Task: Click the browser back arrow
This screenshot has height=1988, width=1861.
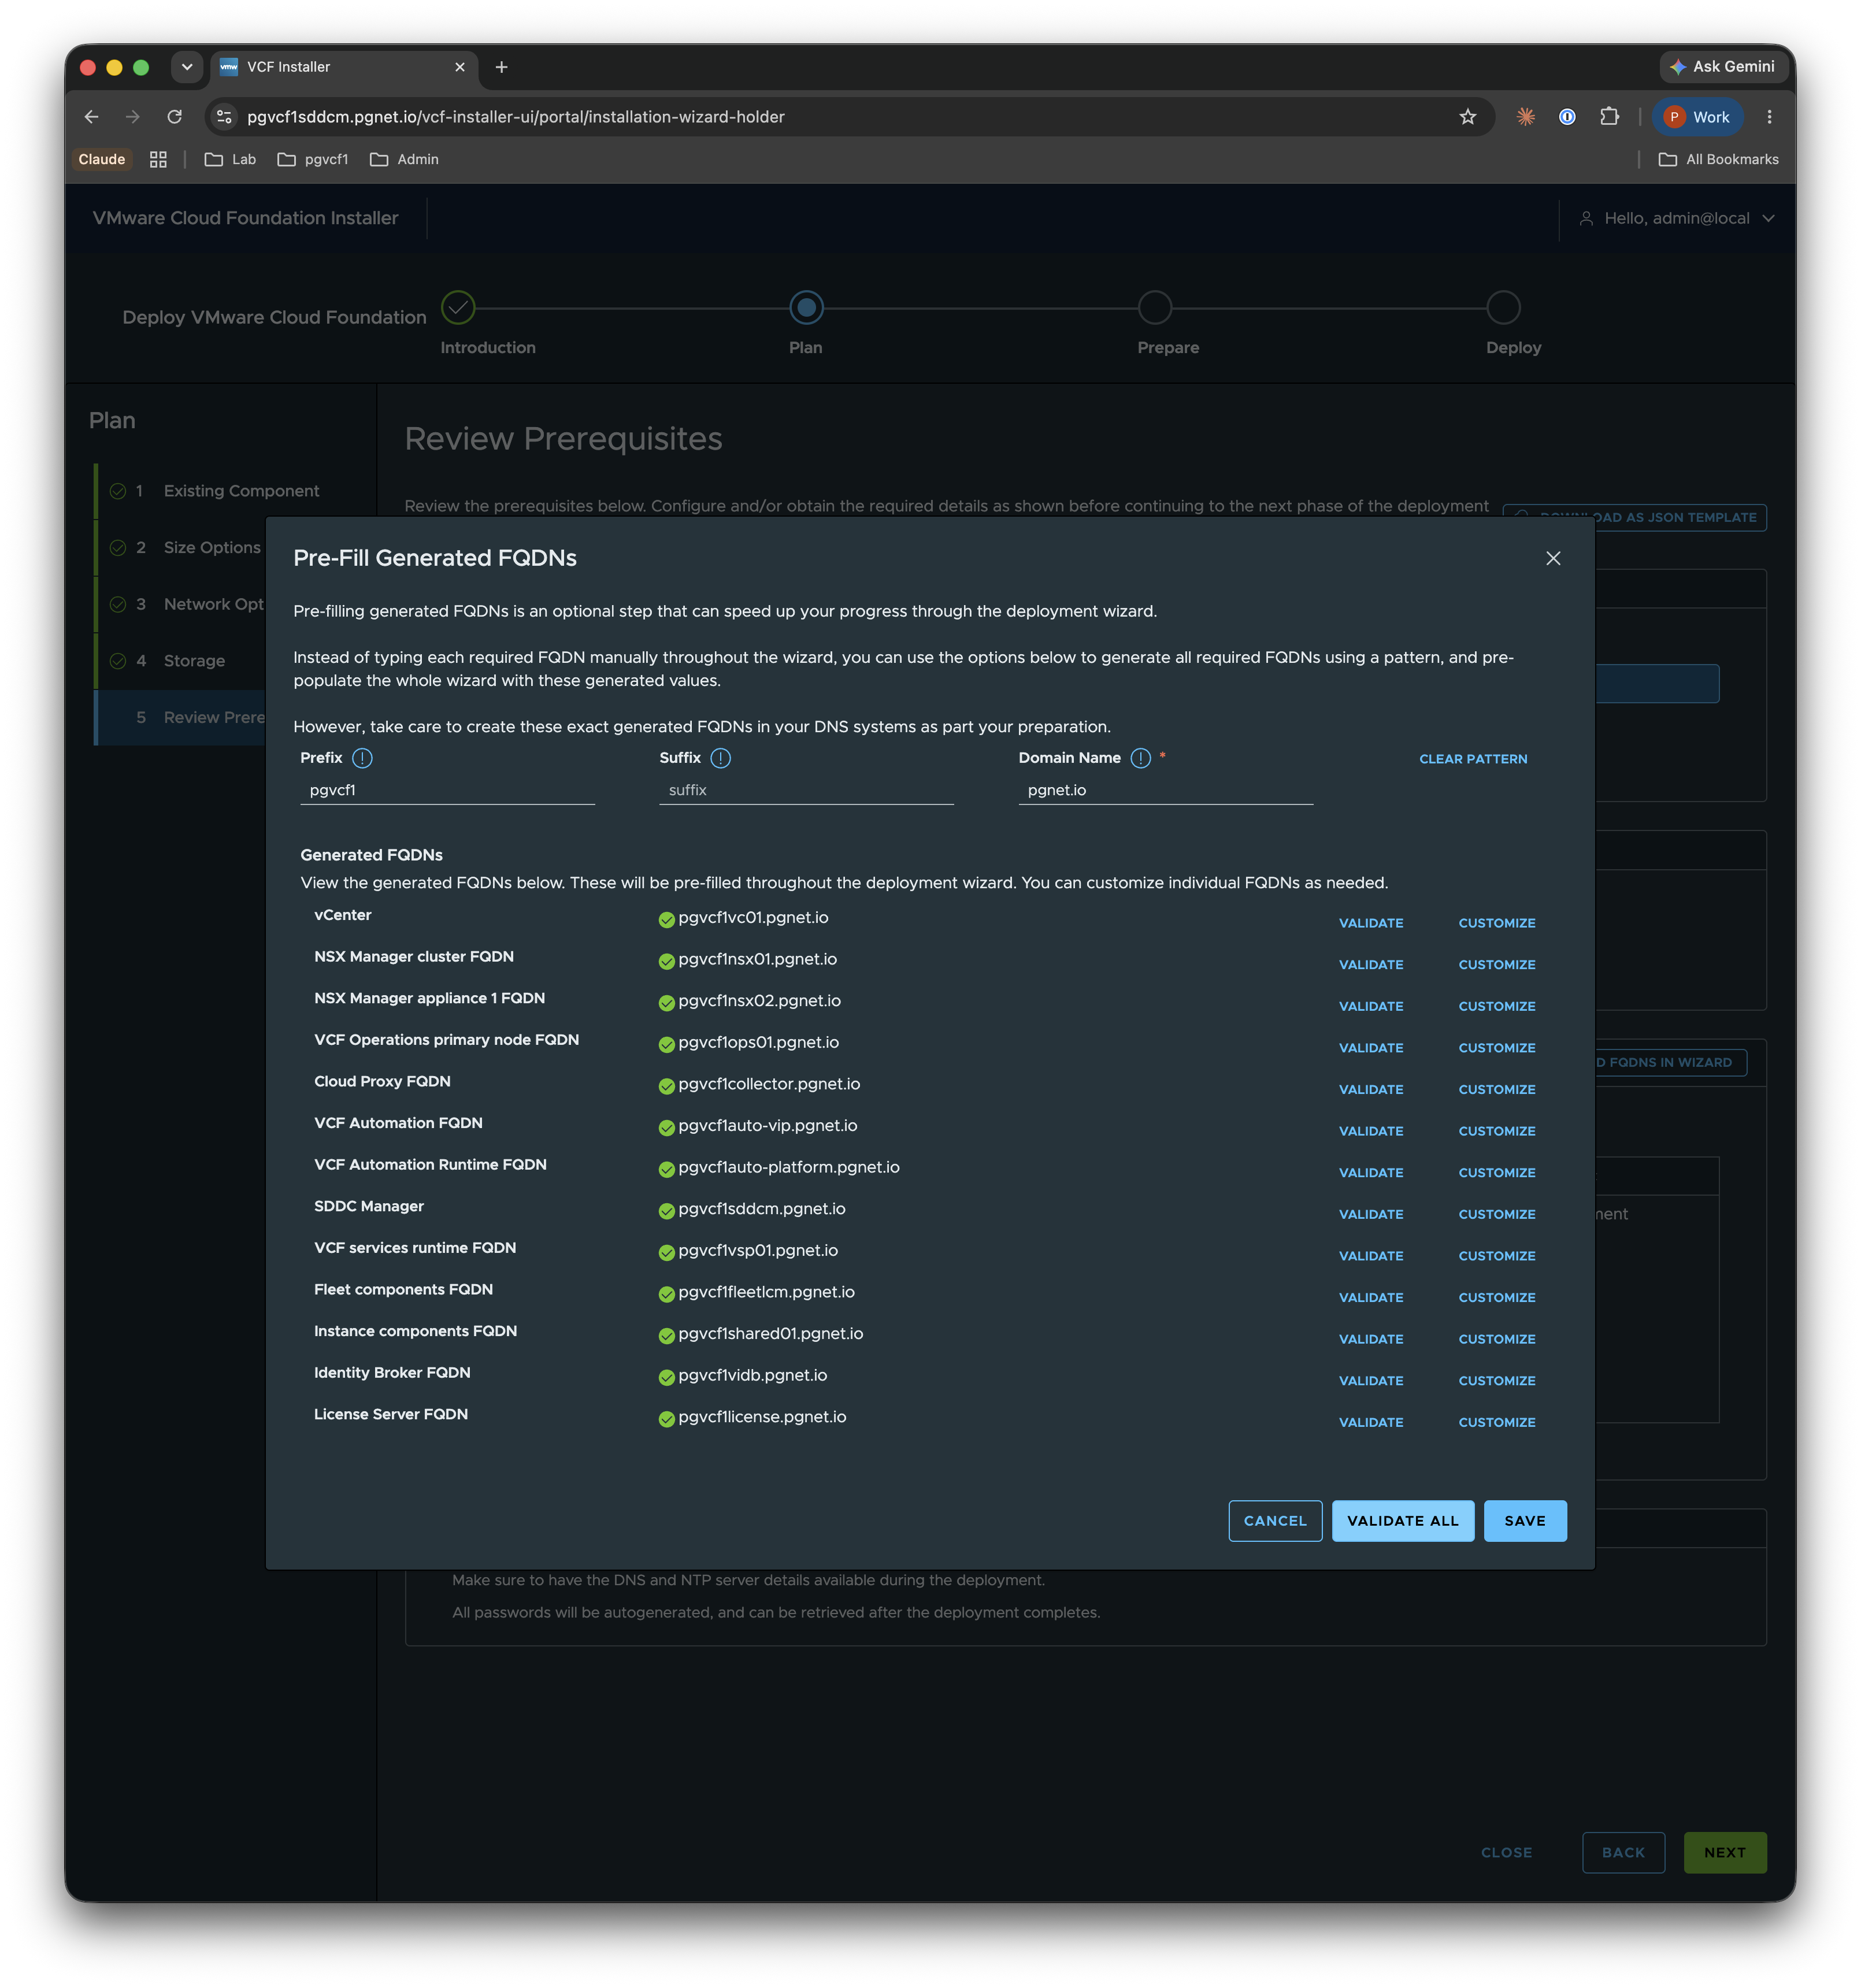Action: pyautogui.click(x=91, y=117)
